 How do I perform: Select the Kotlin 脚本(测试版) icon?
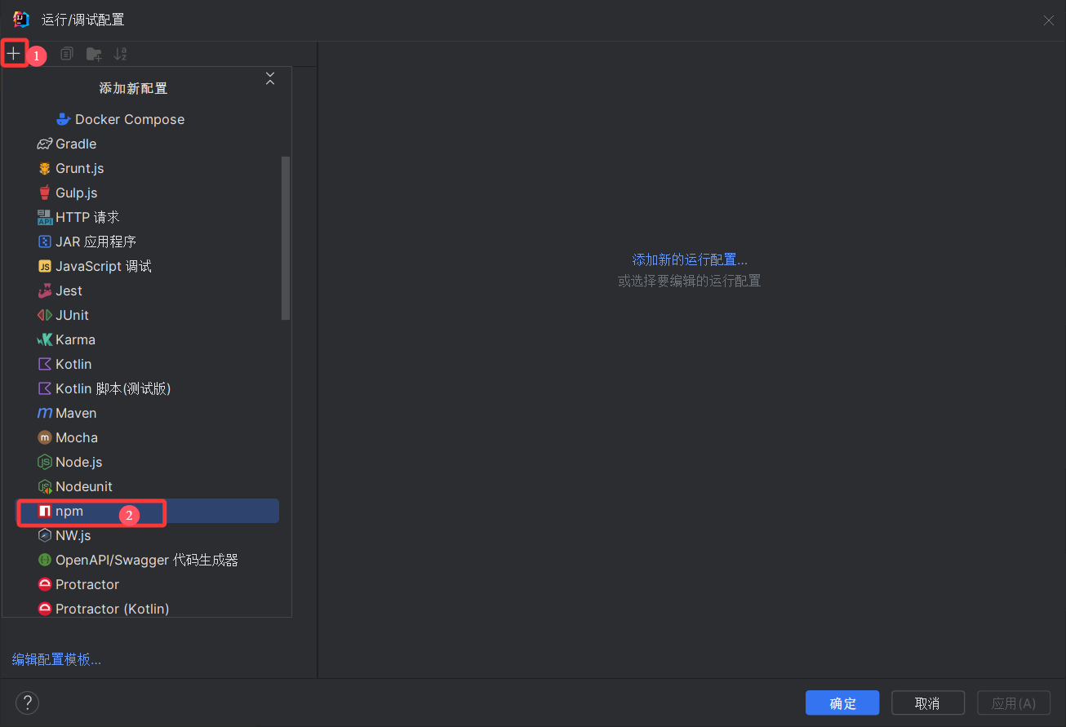pyautogui.click(x=45, y=388)
